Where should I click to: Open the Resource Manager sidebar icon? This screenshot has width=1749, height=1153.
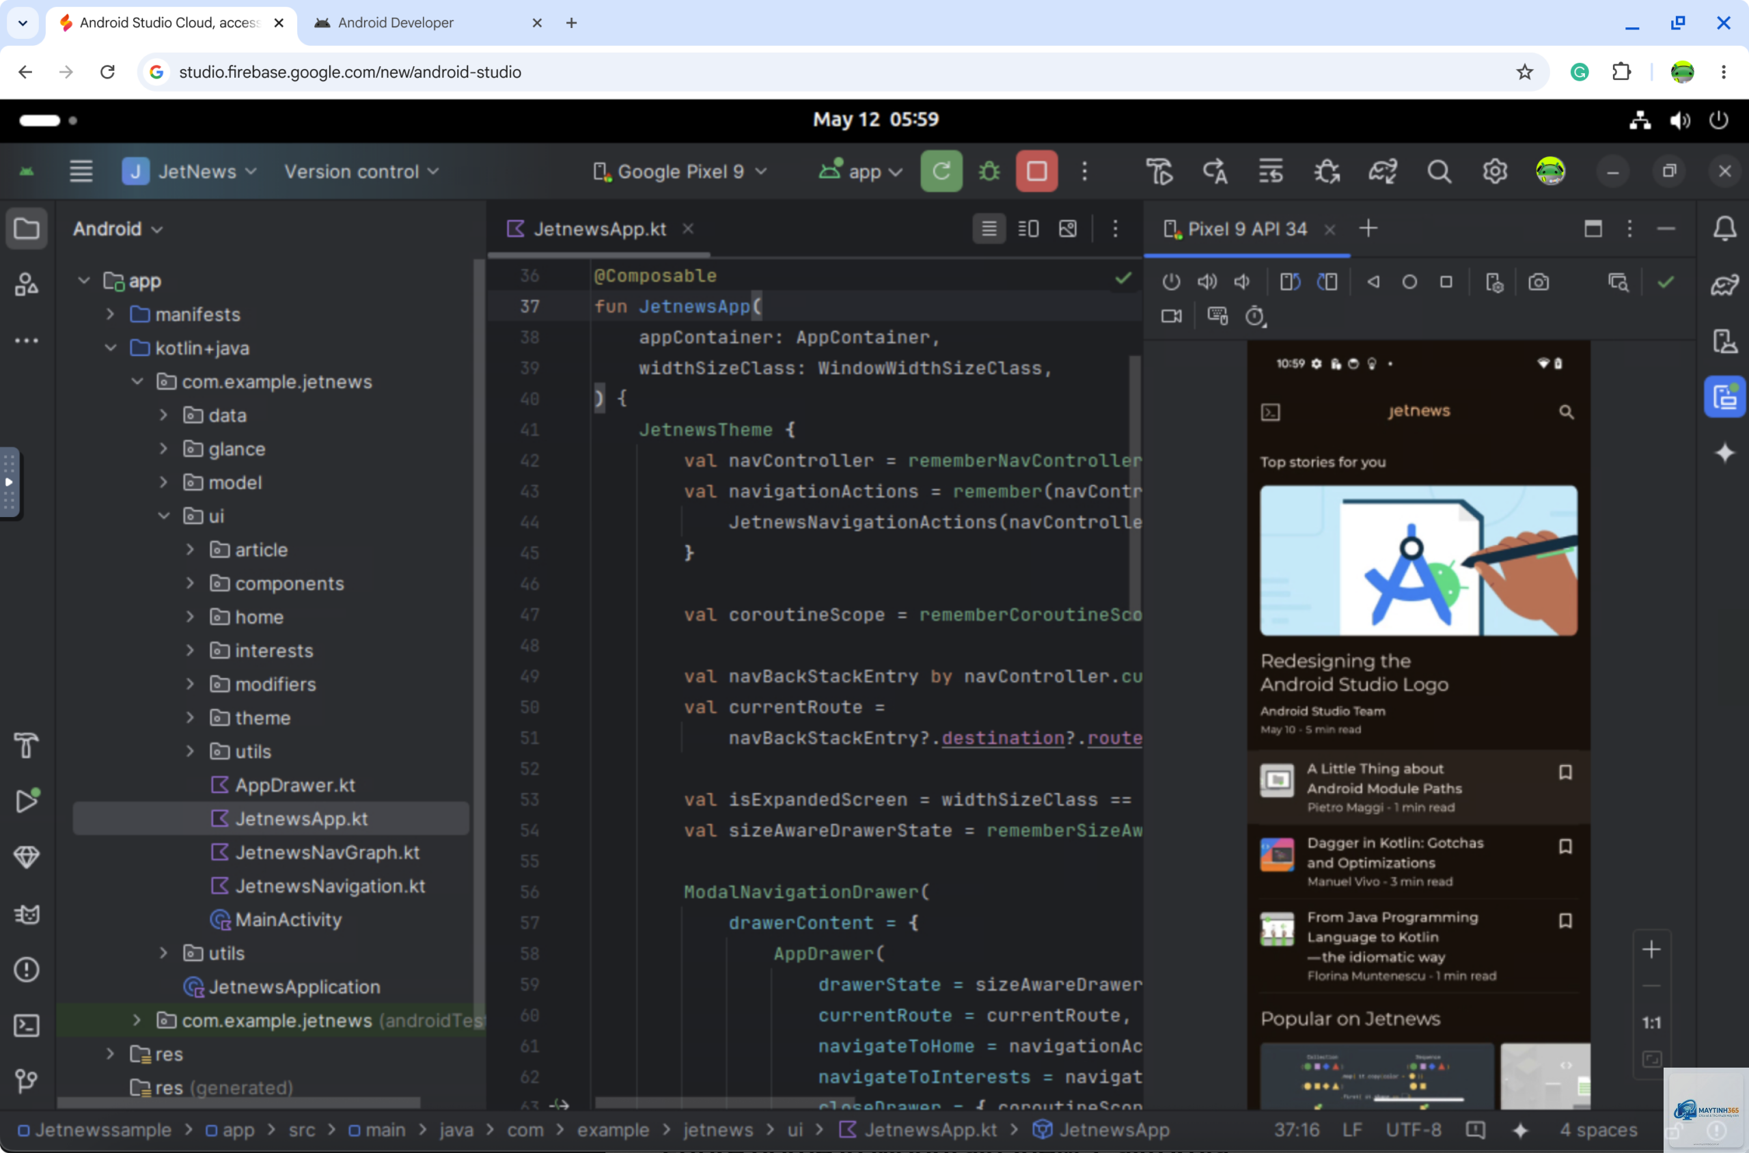(27, 285)
